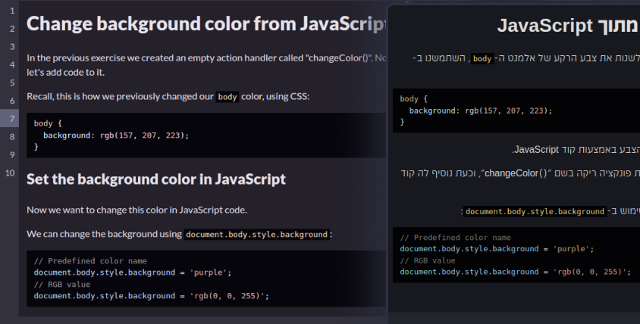640x324 pixels.
Task: Click the Hebrew sentence ending with 'JavaScript.'
Action: pyautogui.click(x=576, y=150)
